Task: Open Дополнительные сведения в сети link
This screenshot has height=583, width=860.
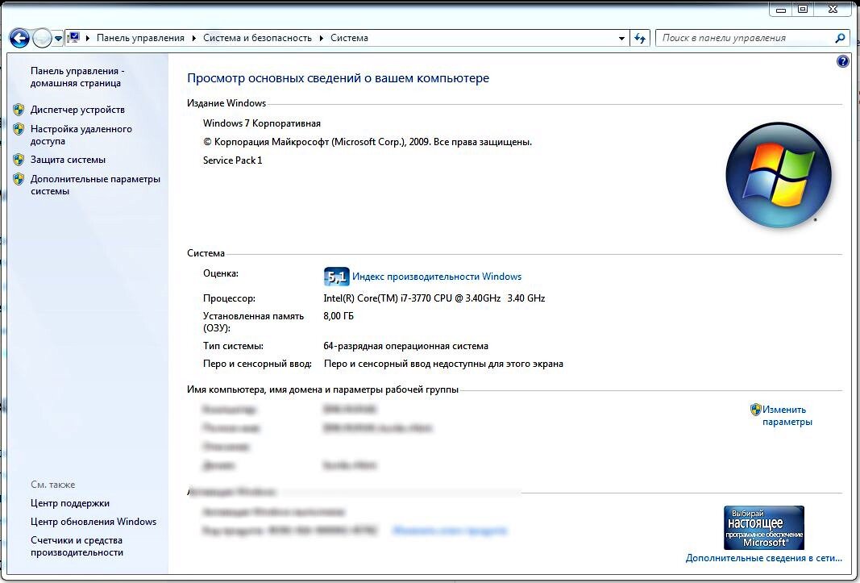Action: tap(763, 558)
